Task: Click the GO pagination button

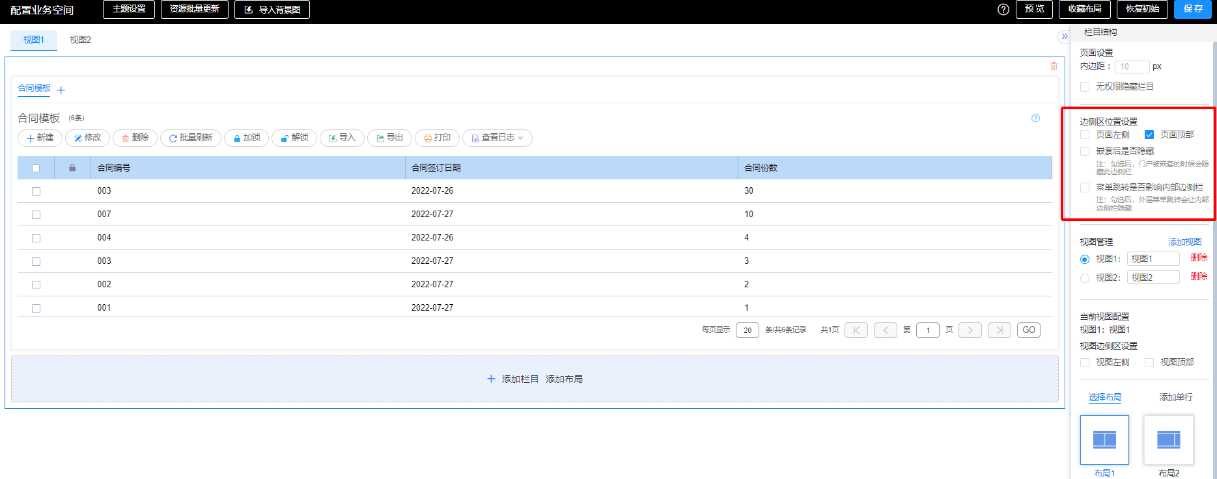Action: 1029,330
